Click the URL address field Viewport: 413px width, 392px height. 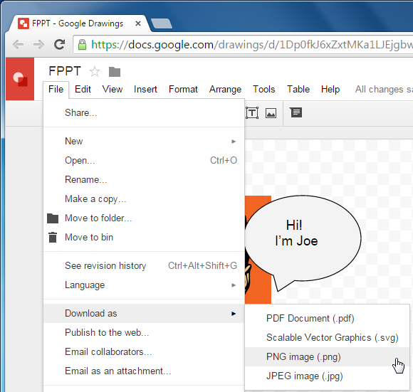pos(243,45)
